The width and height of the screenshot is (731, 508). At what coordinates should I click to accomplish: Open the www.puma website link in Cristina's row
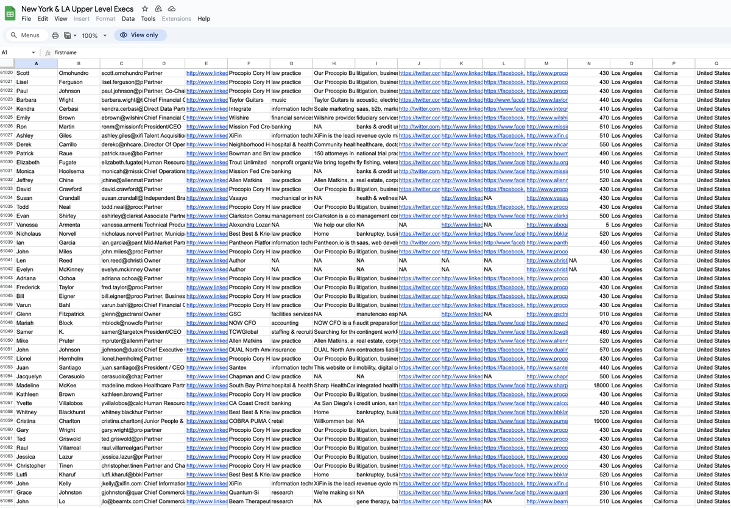[547, 421]
